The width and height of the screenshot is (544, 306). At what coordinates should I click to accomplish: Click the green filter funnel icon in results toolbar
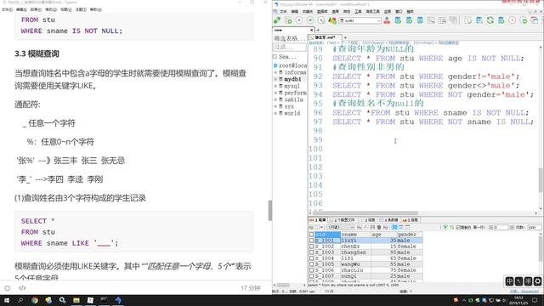445,227
